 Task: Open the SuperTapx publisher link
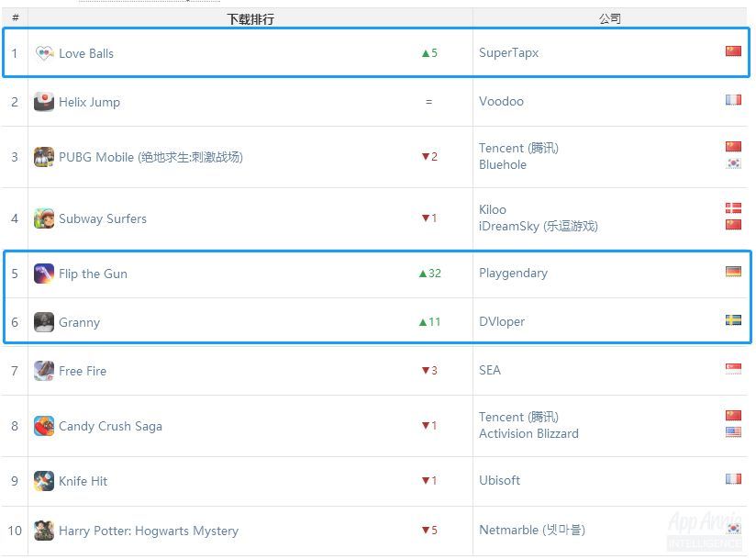pyautogui.click(x=508, y=53)
